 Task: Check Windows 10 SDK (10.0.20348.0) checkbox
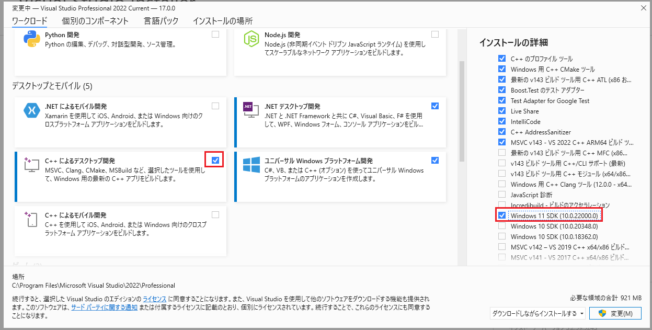click(x=502, y=226)
